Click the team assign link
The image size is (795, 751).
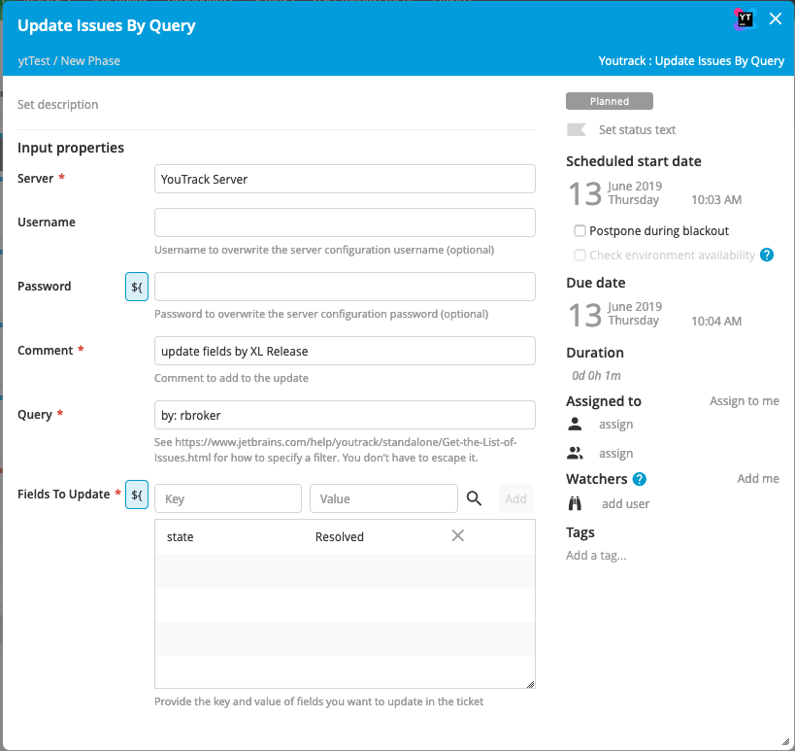click(x=616, y=453)
